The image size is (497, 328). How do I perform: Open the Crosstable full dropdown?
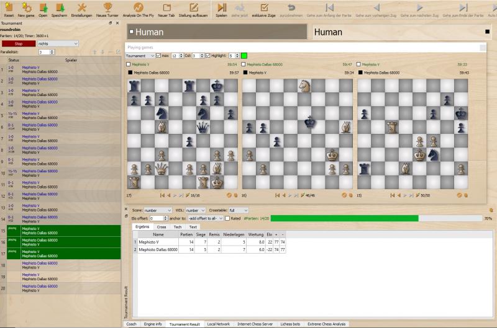(x=238, y=210)
